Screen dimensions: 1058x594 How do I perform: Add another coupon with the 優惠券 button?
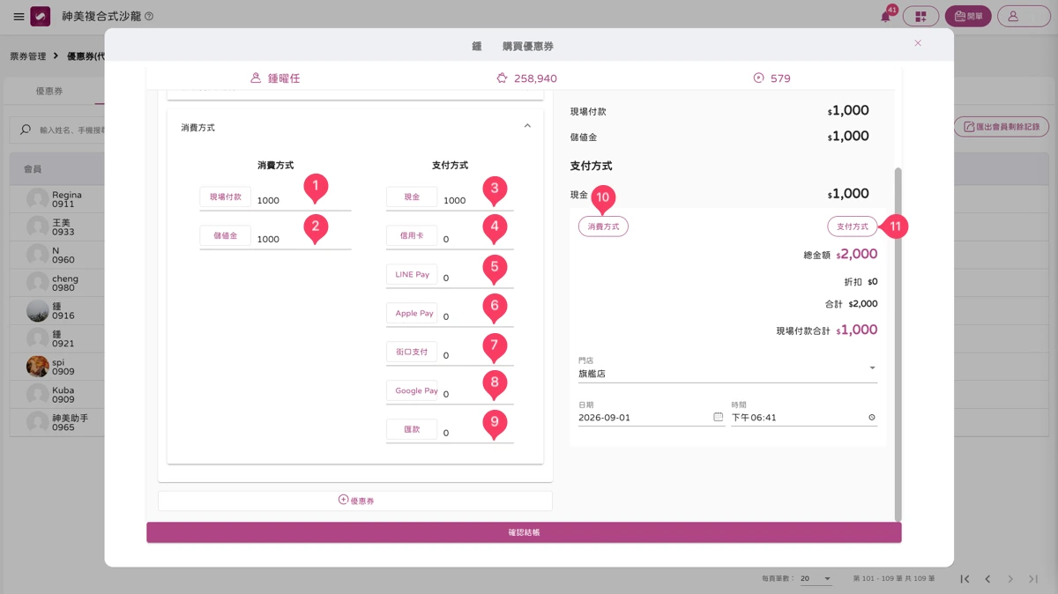[x=355, y=501]
